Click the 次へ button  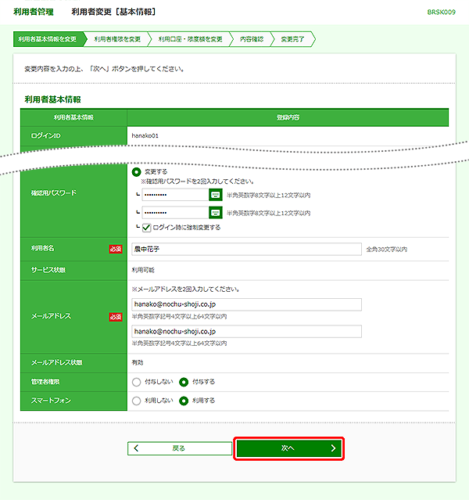click(x=288, y=448)
